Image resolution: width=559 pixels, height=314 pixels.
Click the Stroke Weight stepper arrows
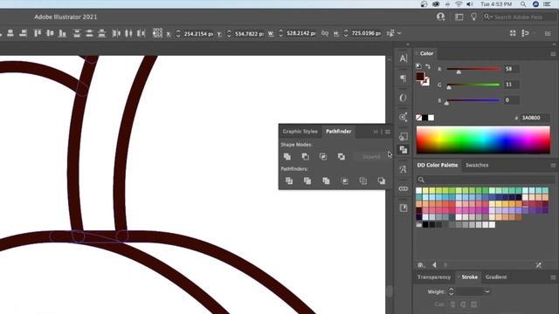click(451, 291)
